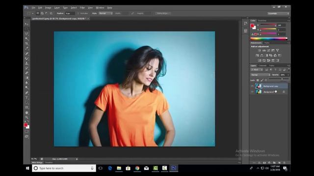This screenshot has height=176, width=314.
Task: Select the Clone Stamp tool
Action: point(26,64)
